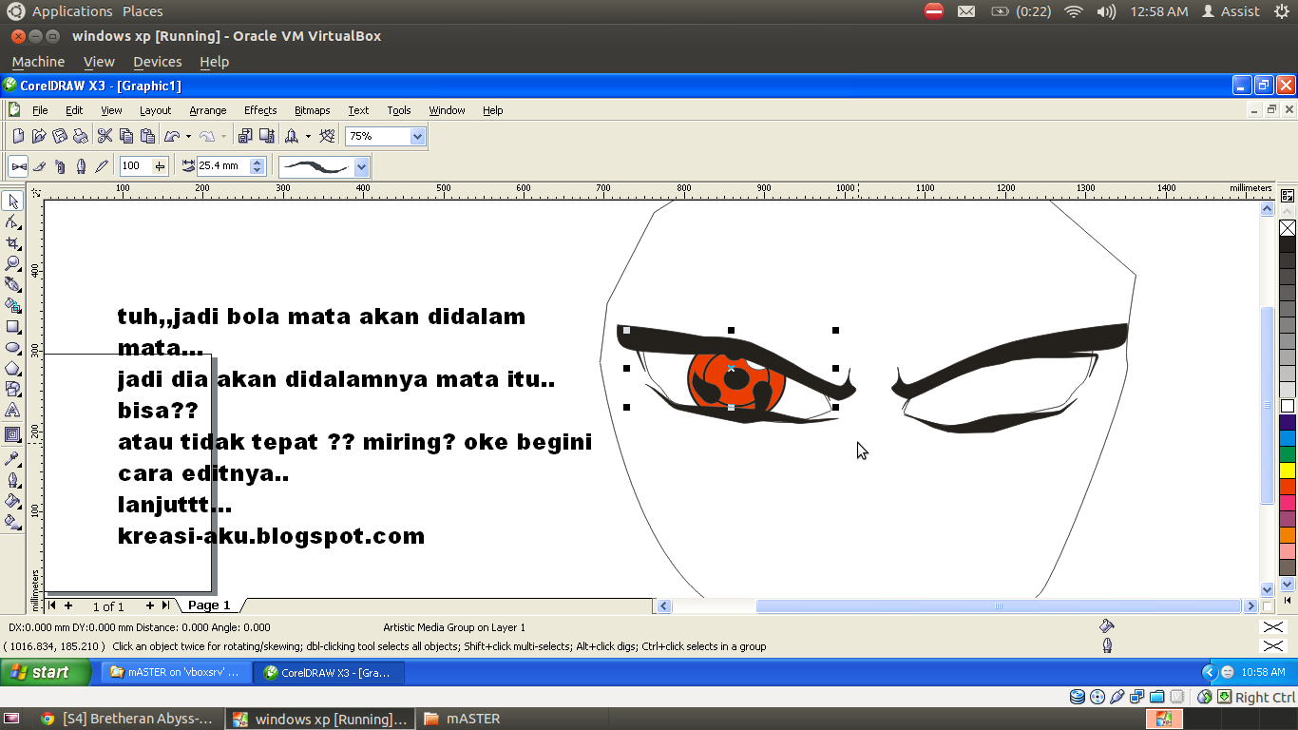
Task: Select the Page 1 tab
Action: (209, 605)
